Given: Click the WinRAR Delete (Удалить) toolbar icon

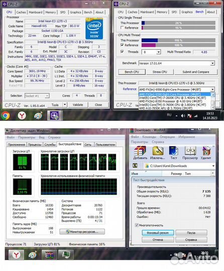Looking at the screenshot, I should (x=206, y=151).
